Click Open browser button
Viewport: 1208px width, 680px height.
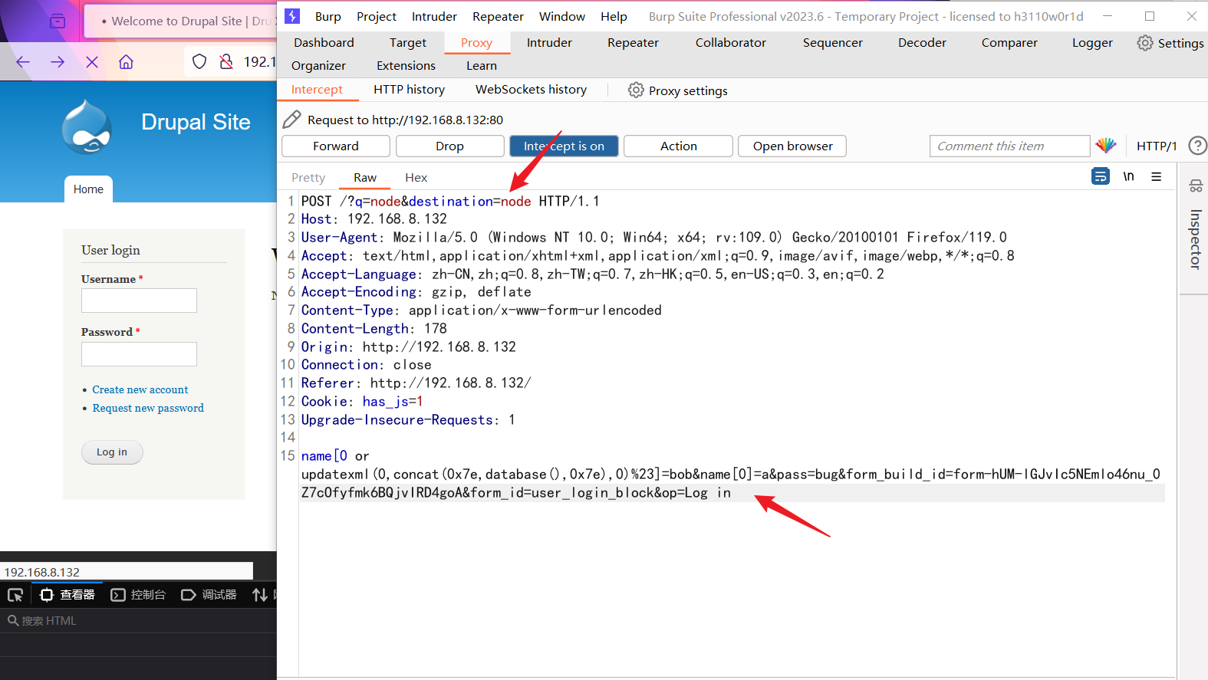pos(792,146)
